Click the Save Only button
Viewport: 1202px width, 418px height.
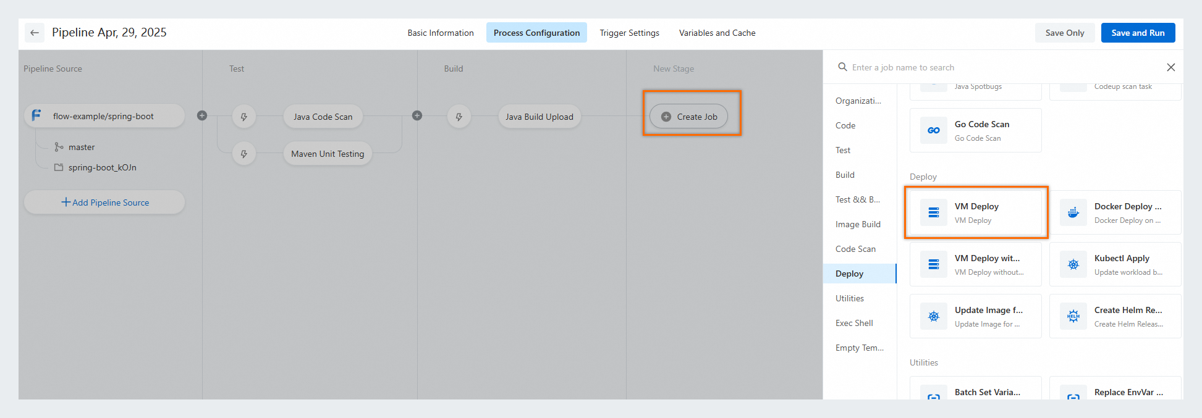1065,33
